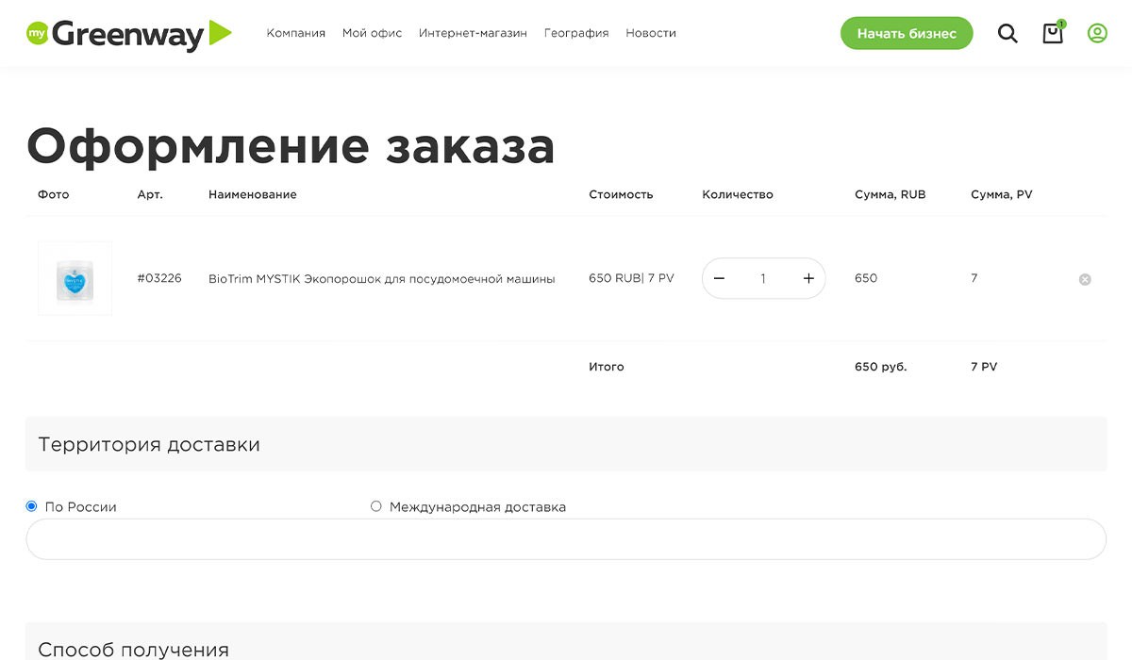Click the circular remove icon beside quantity row

click(x=1085, y=278)
